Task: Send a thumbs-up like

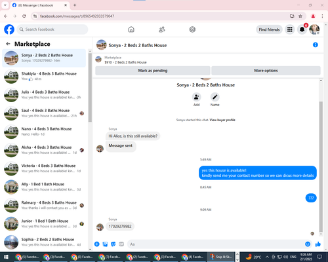Action: 318,244
